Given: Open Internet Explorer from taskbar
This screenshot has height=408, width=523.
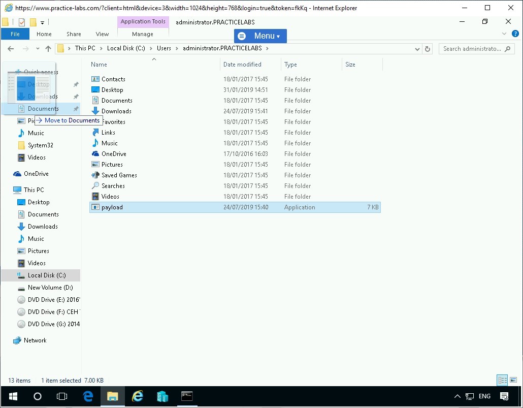Looking at the screenshot, I should (138, 396).
